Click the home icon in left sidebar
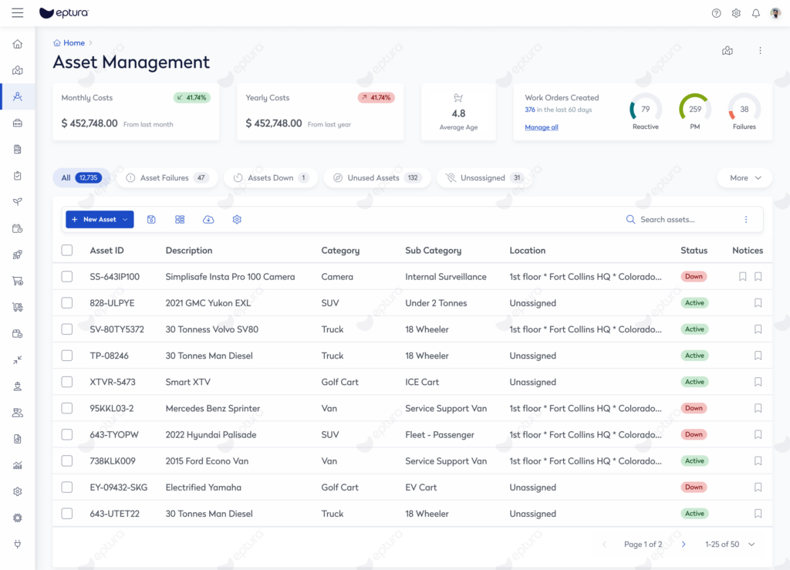The image size is (790, 570). point(18,44)
